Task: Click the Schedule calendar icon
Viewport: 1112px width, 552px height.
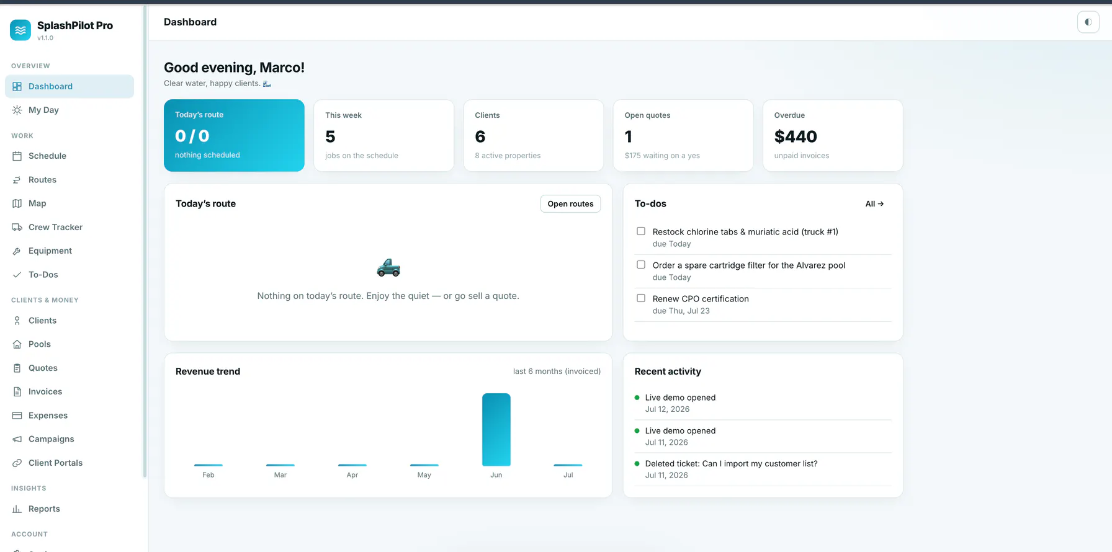Action: point(17,156)
